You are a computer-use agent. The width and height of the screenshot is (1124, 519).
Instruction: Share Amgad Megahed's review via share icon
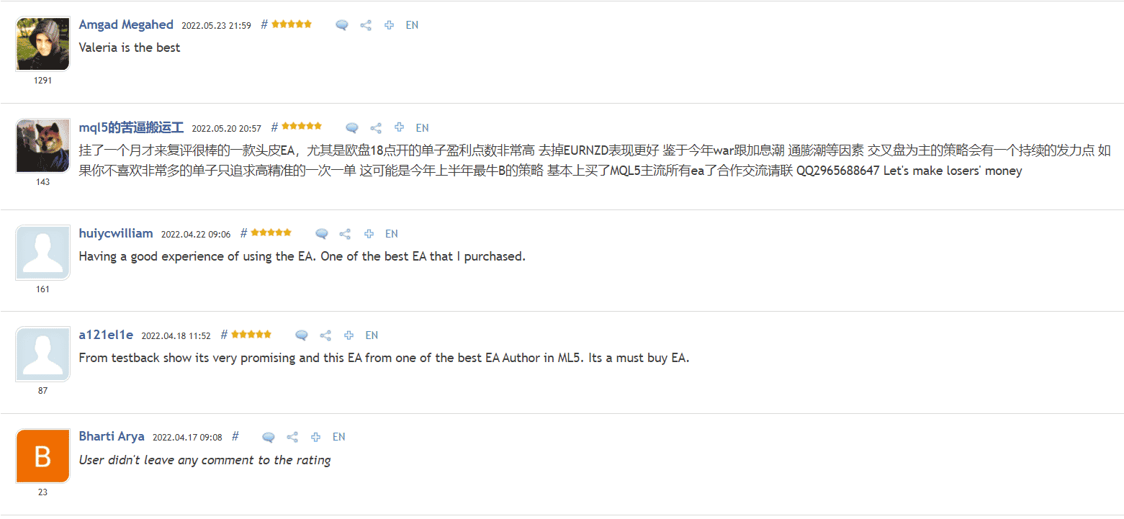[366, 25]
